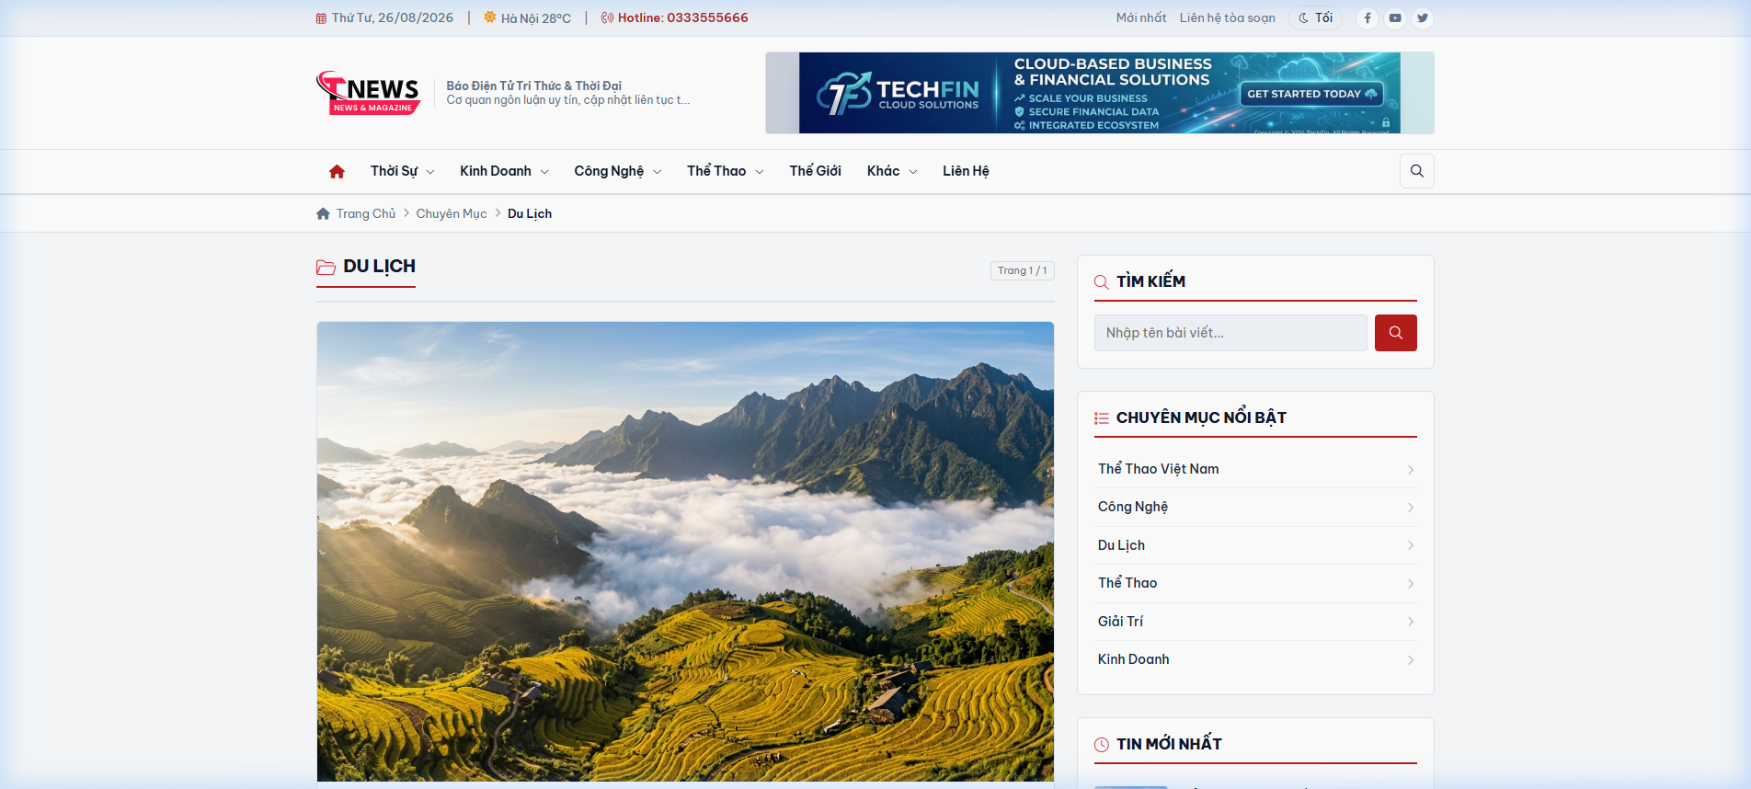Click the Hà Nội 28°C weather text
This screenshot has width=1751, height=789.
(x=527, y=18)
